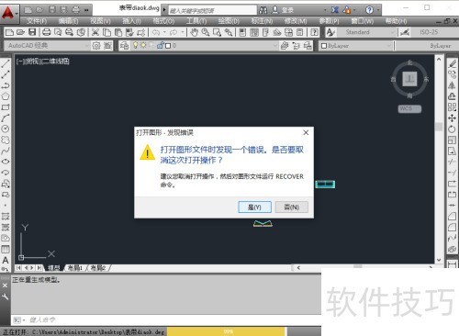Select the Revision Cloud tool
This screenshot has height=336, width=459.
click(x=6, y=140)
